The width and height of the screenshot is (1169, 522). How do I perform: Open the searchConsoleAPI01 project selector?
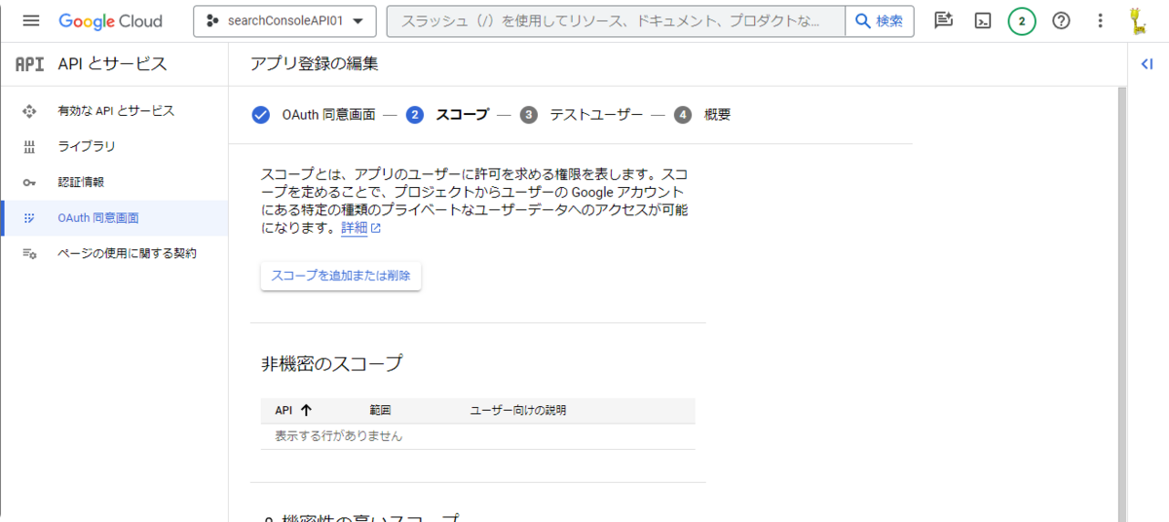tap(284, 20)
